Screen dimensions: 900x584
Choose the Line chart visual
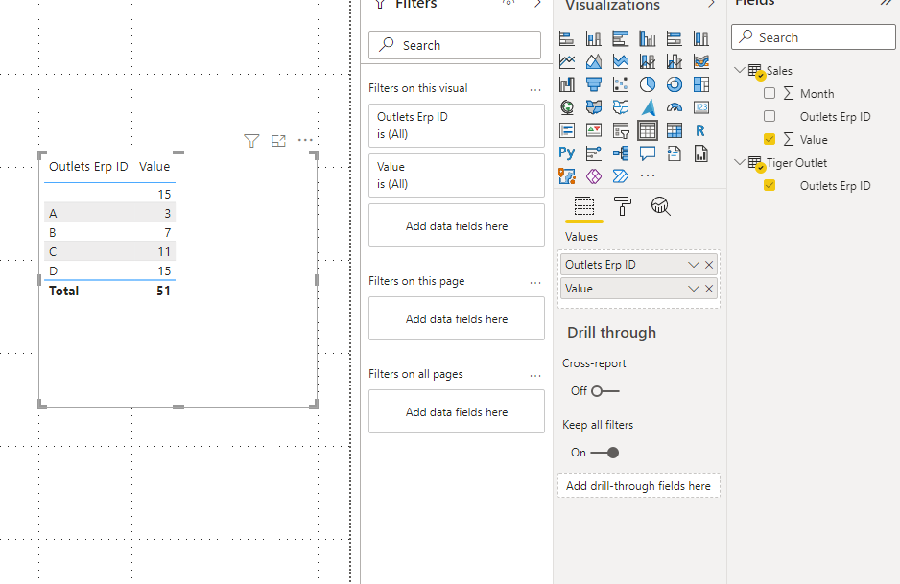pyautogui.click(x=566, y=61)
